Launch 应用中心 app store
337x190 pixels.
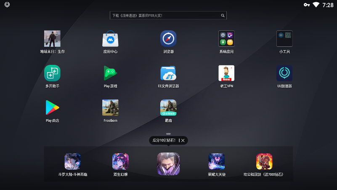[110, 39]
